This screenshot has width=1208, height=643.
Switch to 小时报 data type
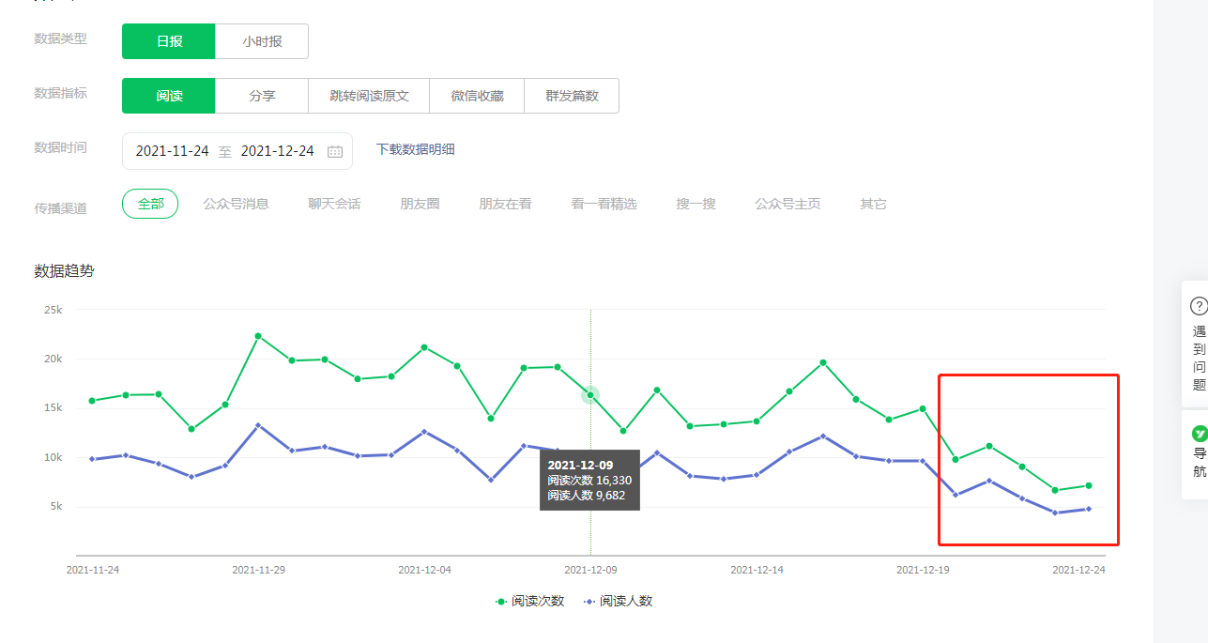[262, 41]
